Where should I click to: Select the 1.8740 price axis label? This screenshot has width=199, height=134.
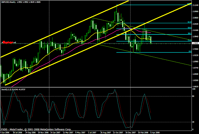click(x=195, y=68)
